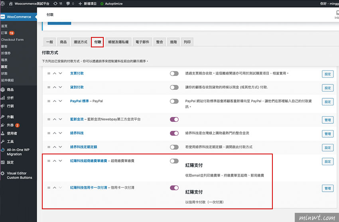Viewport: 339px width, 222px height.
Task: Click 管理 button for 紅陽科技信用卡一次付清
Action: pyautogui.click(x=328, y=188)
